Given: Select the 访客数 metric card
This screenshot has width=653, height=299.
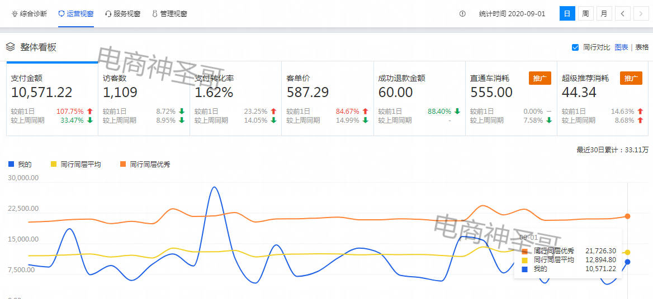Looking at the screenshot, I should (144, 98).
